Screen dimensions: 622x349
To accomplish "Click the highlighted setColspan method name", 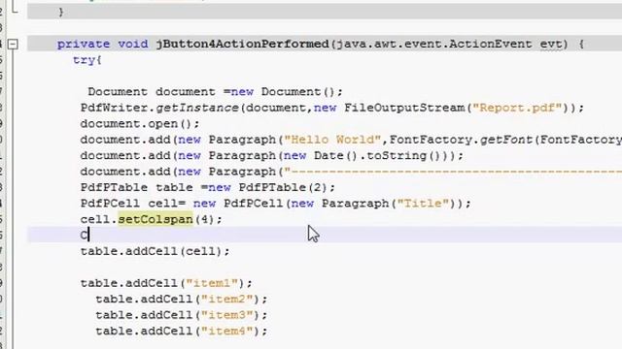I will click(x=155, y=219).
